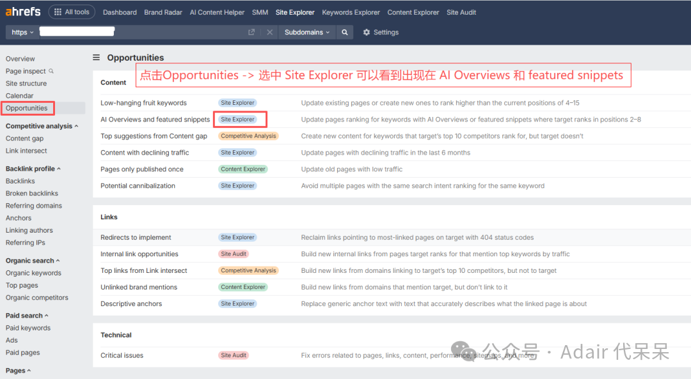Collapse the Paid search section

click(27, 316)
